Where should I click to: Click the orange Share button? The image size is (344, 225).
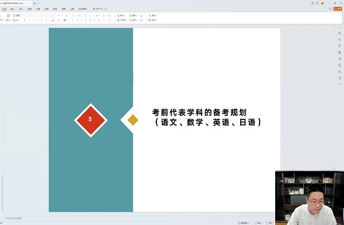338,9
